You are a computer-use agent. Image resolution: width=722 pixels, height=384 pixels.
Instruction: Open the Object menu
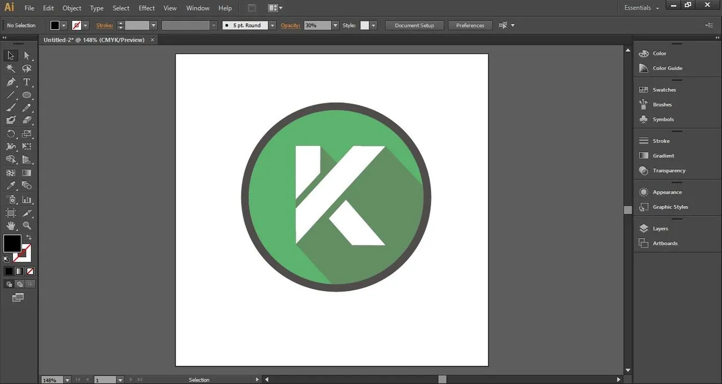pyautogui.click(x=72, y=8)
